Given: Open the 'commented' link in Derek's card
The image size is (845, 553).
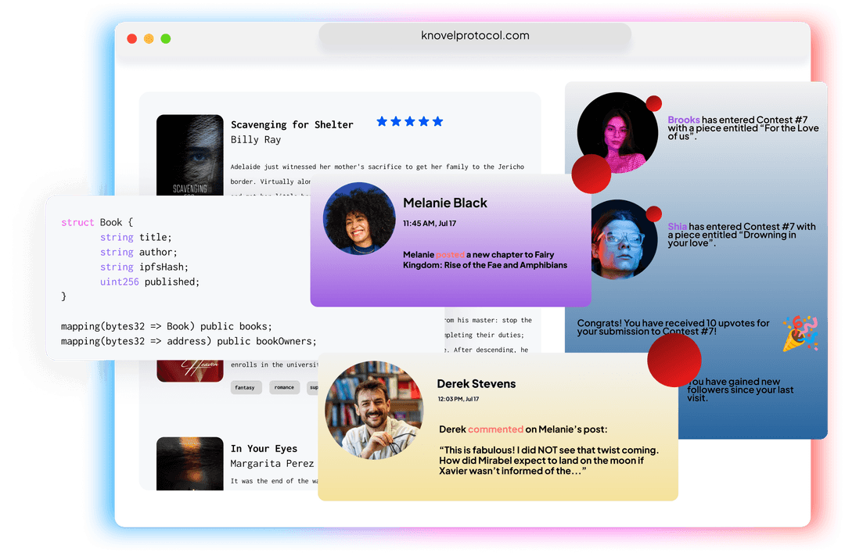Looking at the screenshot, I should click(495, 429).
